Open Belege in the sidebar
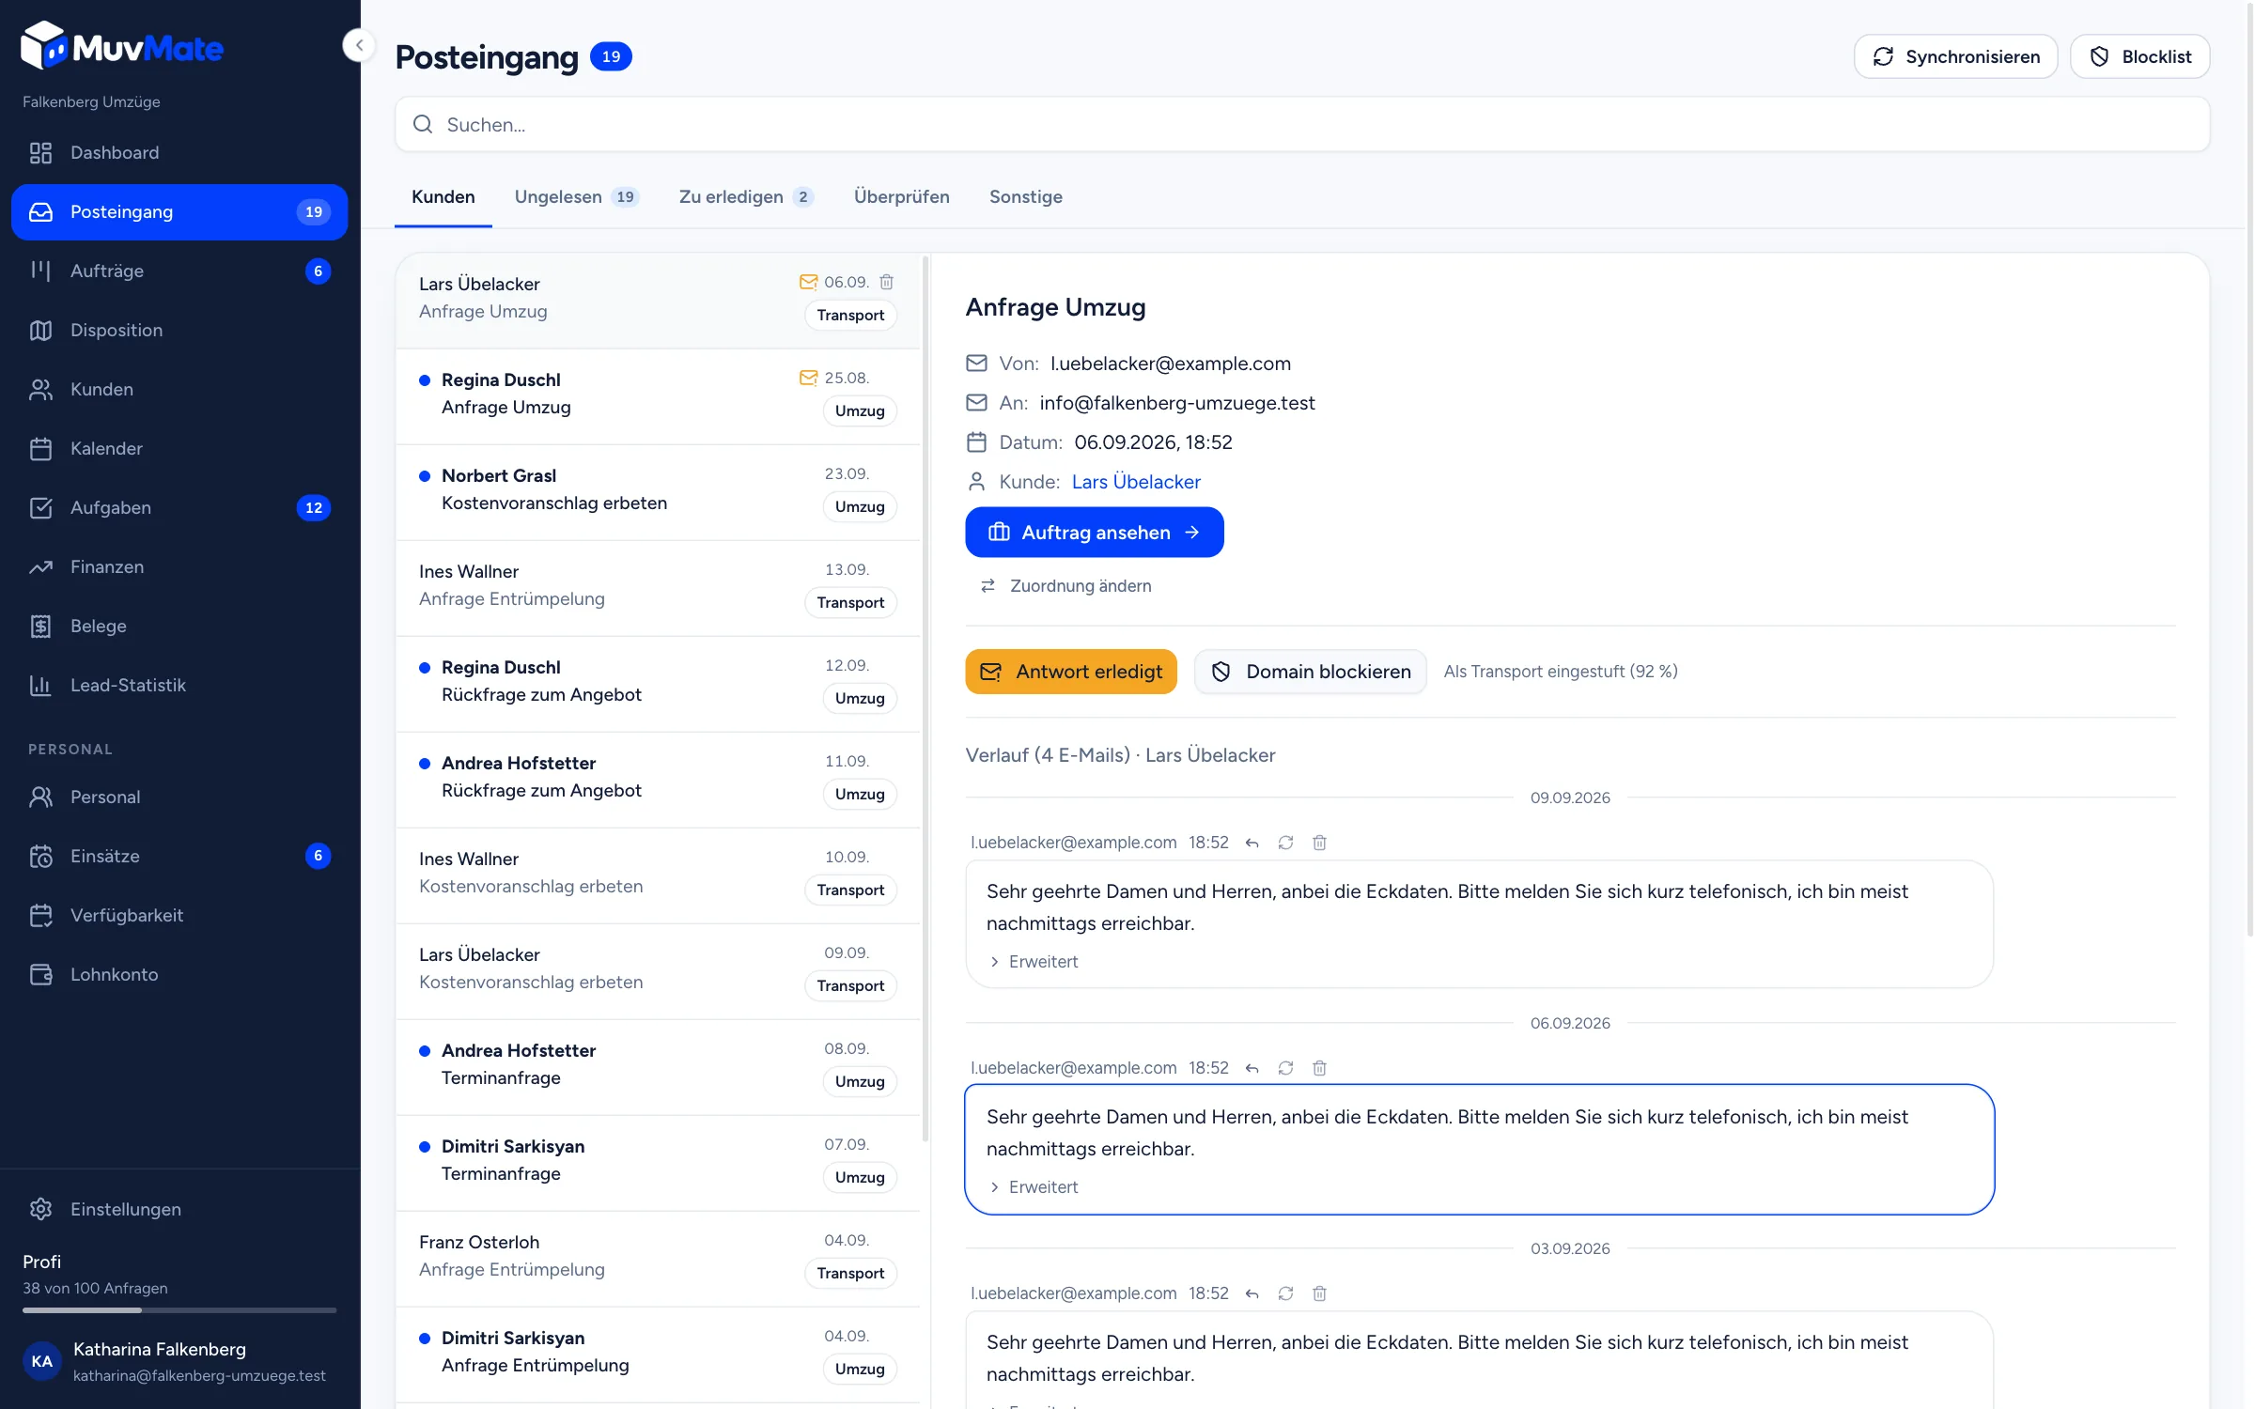This screenshot has height=1409, width=2255. coord(179,626)
